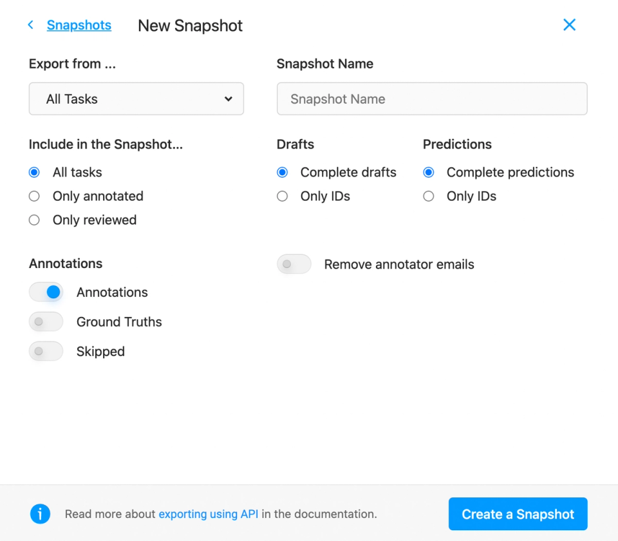
Task: Close the New Snapshot dialog
Action: pos(569,24)
